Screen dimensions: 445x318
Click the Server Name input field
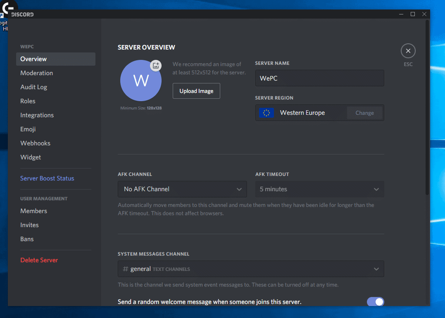319,78
